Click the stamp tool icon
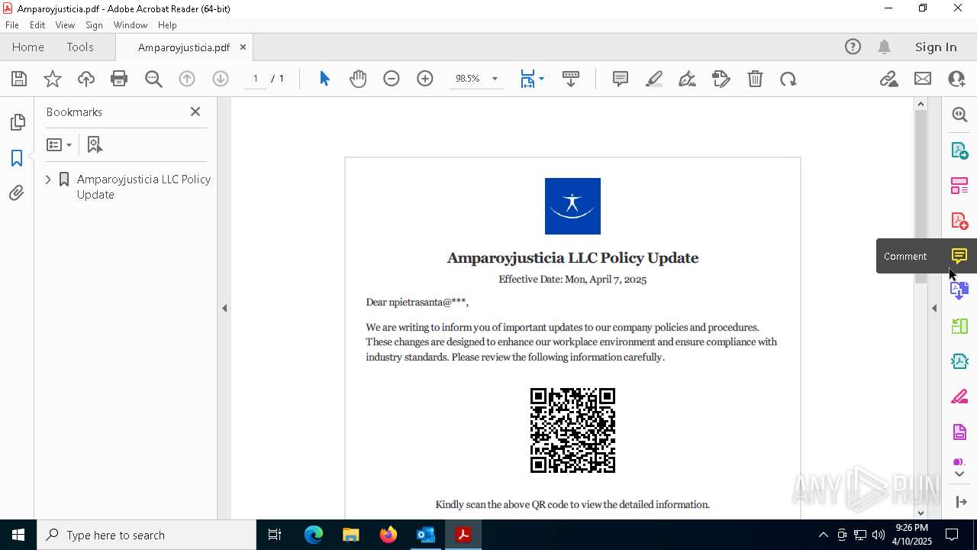The image size is (977, 550). [x=721, y=79]
